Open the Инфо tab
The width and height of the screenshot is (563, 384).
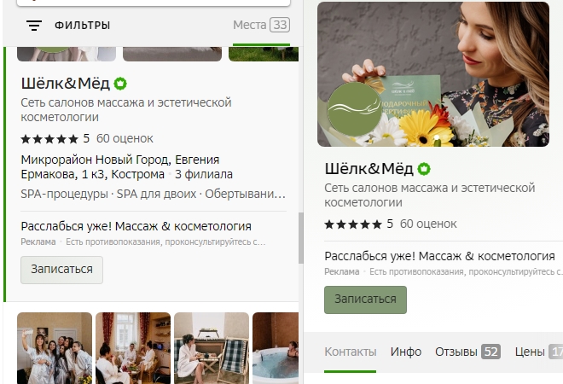pyautogui.click(x=406, y=352)
